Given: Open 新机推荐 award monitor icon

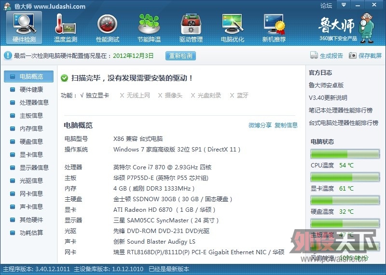Looking at the screenshot, I should click(x=274, y=24).
